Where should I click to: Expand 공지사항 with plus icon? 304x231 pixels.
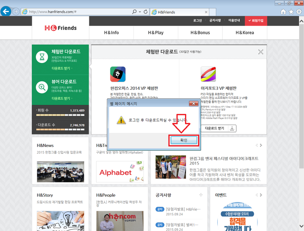[x=201, y=195]
